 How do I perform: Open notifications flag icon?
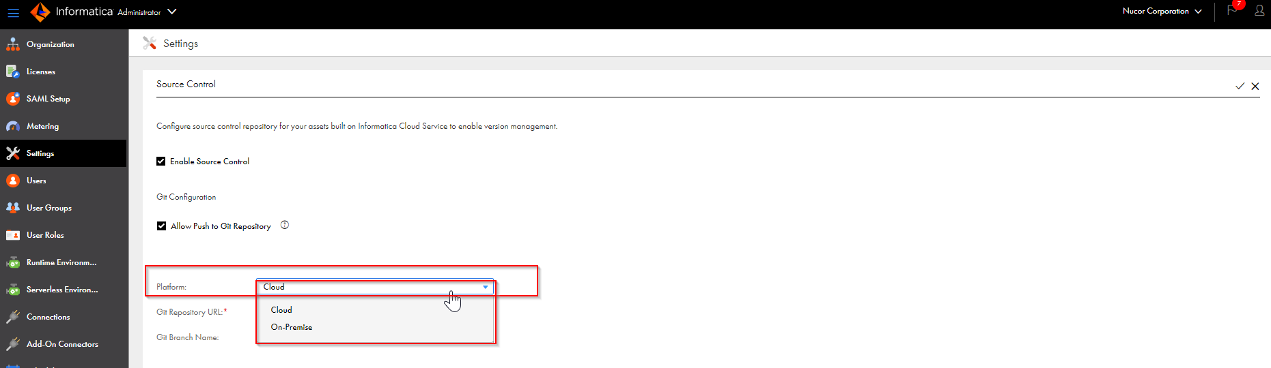pos(1232,10)
